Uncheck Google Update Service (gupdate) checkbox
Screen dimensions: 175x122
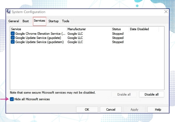(x=13, y=38)
